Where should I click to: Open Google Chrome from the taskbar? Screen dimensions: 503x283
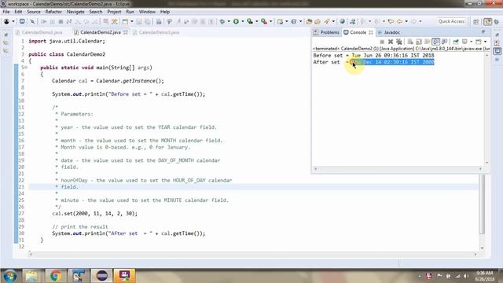point(56,276)
